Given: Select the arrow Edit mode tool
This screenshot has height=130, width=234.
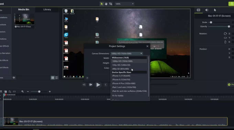Looking at the screenshot, I should pyautogui.click(x=102, y=4).
